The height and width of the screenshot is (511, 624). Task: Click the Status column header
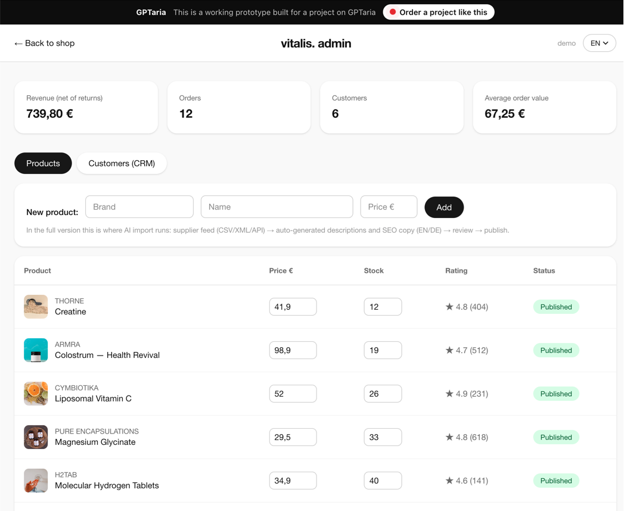[544, 270]
